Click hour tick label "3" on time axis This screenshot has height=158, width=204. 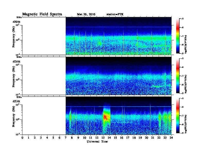point(41,138)
